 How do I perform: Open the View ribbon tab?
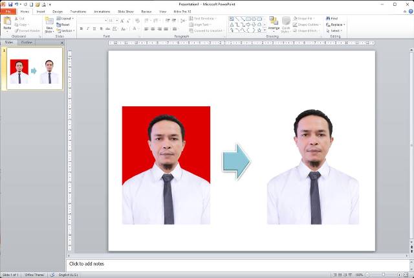click(162, 12)
